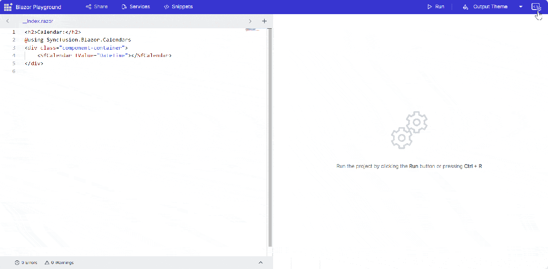Open the editor settings icon at top right
This screenshot has width=548, height=269.
pos(536,7)
